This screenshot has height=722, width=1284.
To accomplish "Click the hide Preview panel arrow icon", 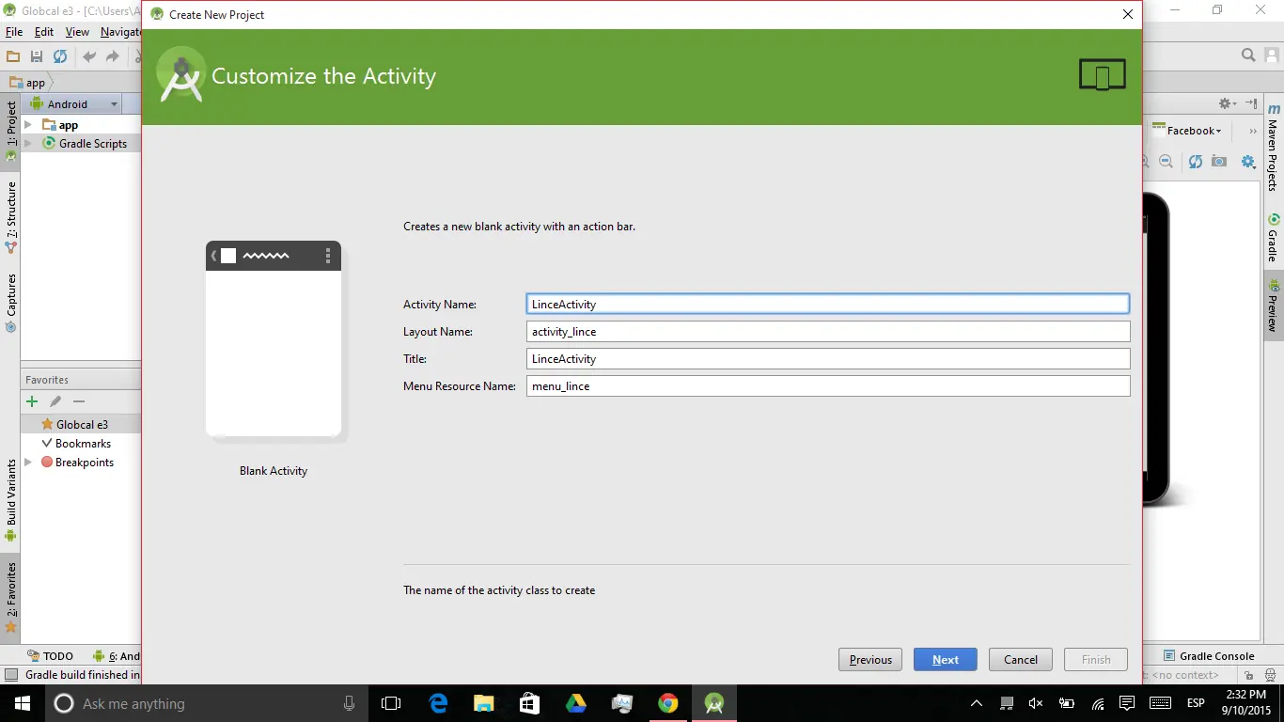I will [1251, 103].
